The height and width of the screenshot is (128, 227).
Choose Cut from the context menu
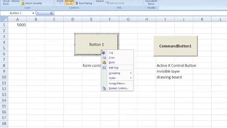pyautogui.click(x=117, y=53)
